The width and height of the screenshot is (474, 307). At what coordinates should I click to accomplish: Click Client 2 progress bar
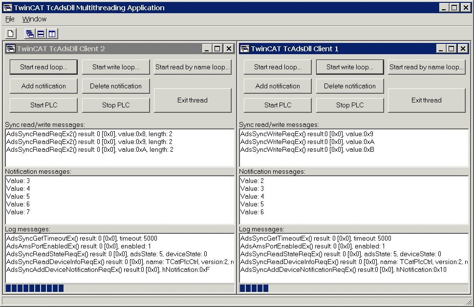[x=120, y=288]
